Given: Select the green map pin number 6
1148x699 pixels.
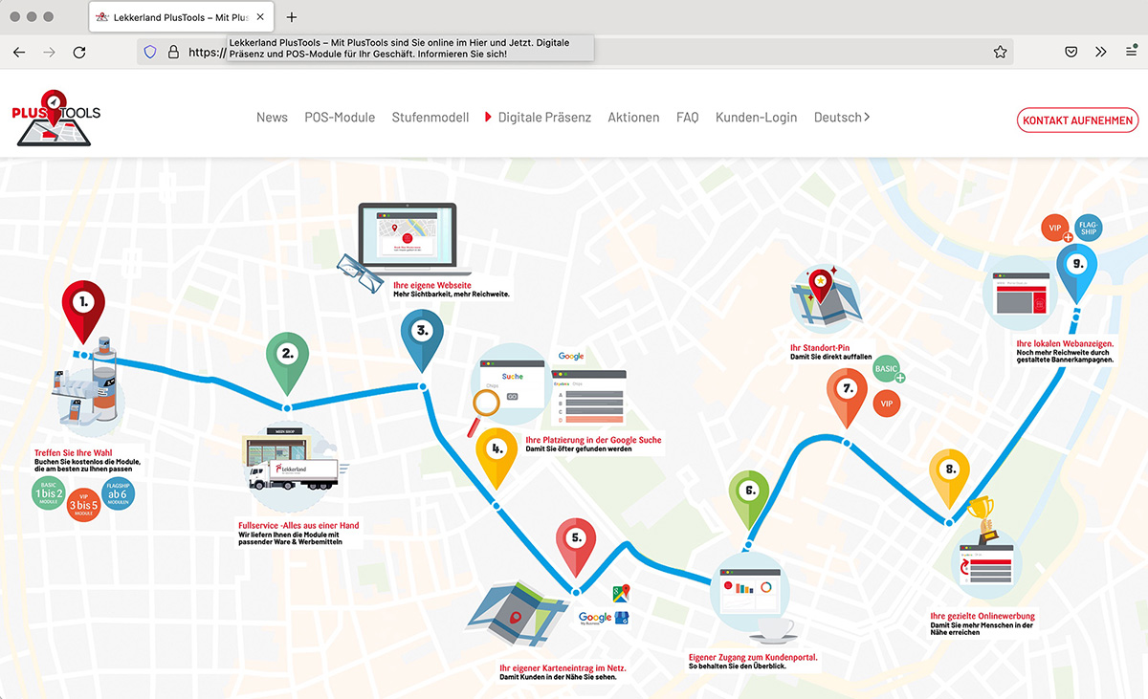Looking at the screenshot, I should tap(750, 501).
